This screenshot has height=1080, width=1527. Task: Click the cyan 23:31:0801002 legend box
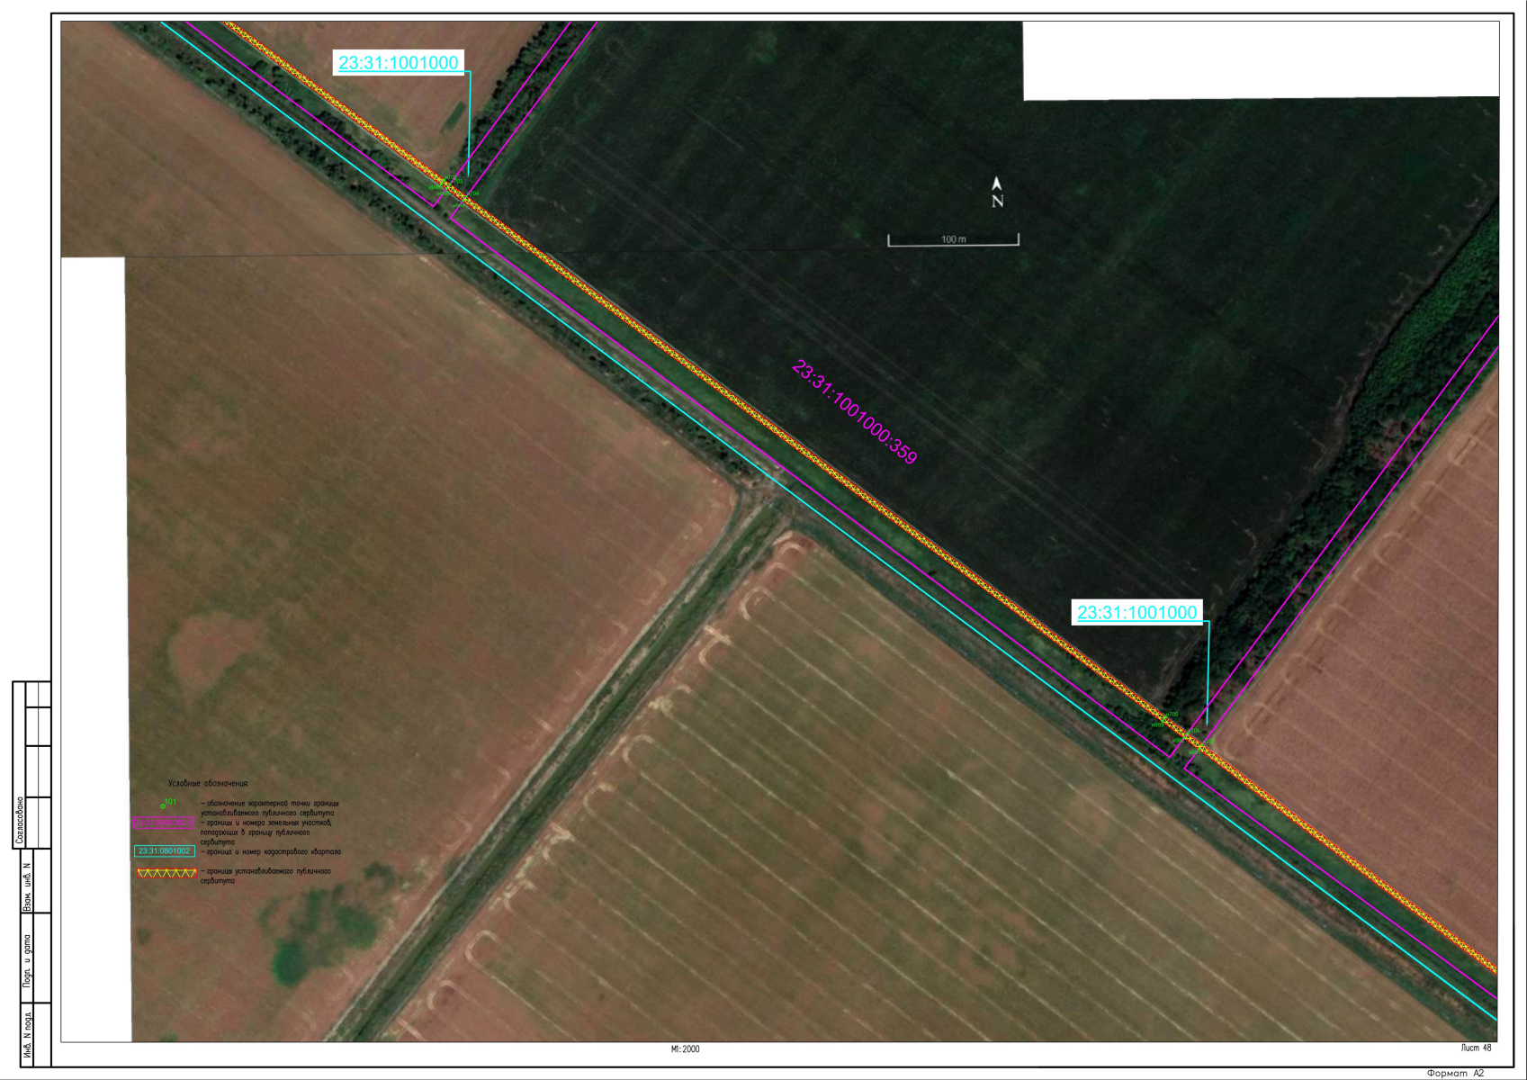(x=164, y=850)
